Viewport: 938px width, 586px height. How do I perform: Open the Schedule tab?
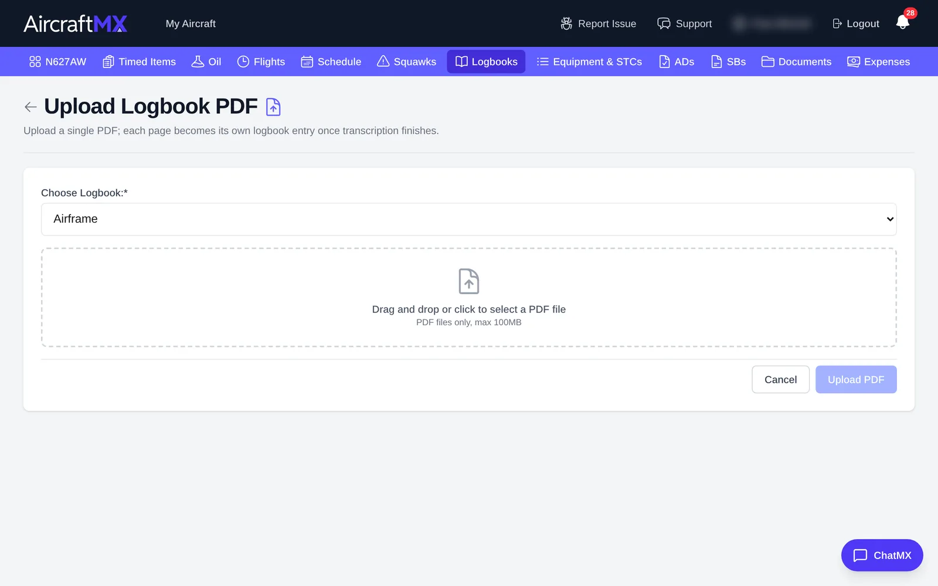[331, 62]
